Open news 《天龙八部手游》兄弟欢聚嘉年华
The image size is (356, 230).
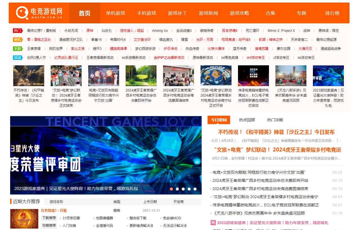259,213
